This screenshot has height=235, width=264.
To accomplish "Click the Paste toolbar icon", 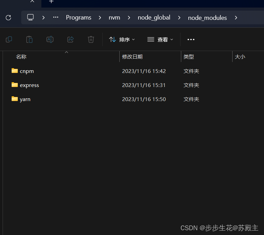I will (x=29, y=39).
